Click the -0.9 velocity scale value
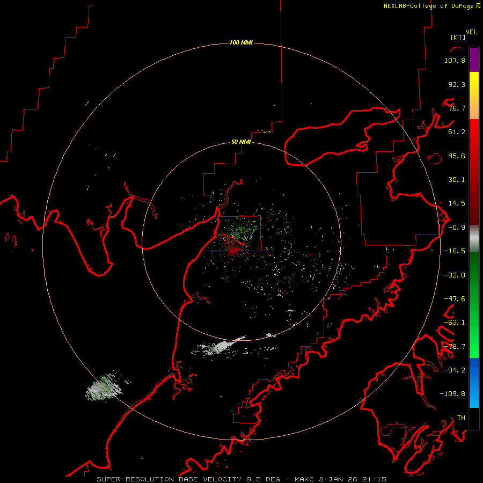Screen dimensions: 483x483 click(x=457, y=228)
